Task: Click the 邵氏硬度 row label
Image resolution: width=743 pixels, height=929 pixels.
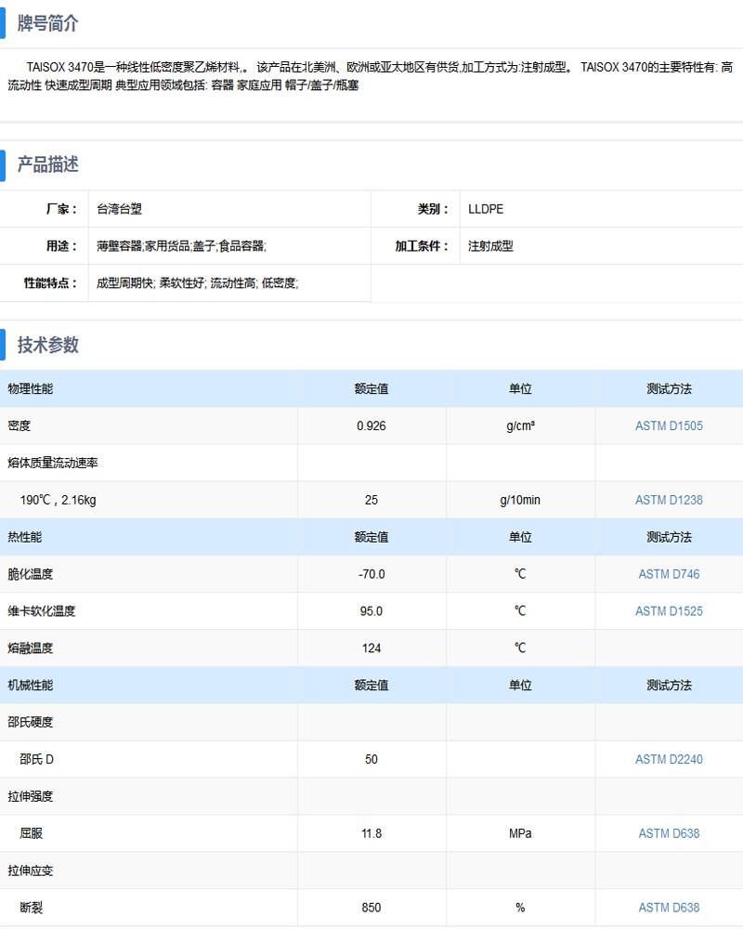Action: (x=31, y=722)
